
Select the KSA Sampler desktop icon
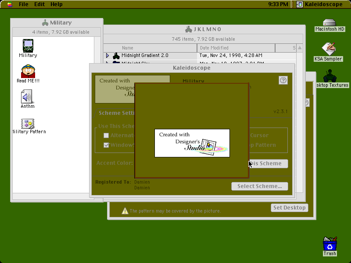coord(328,49)
